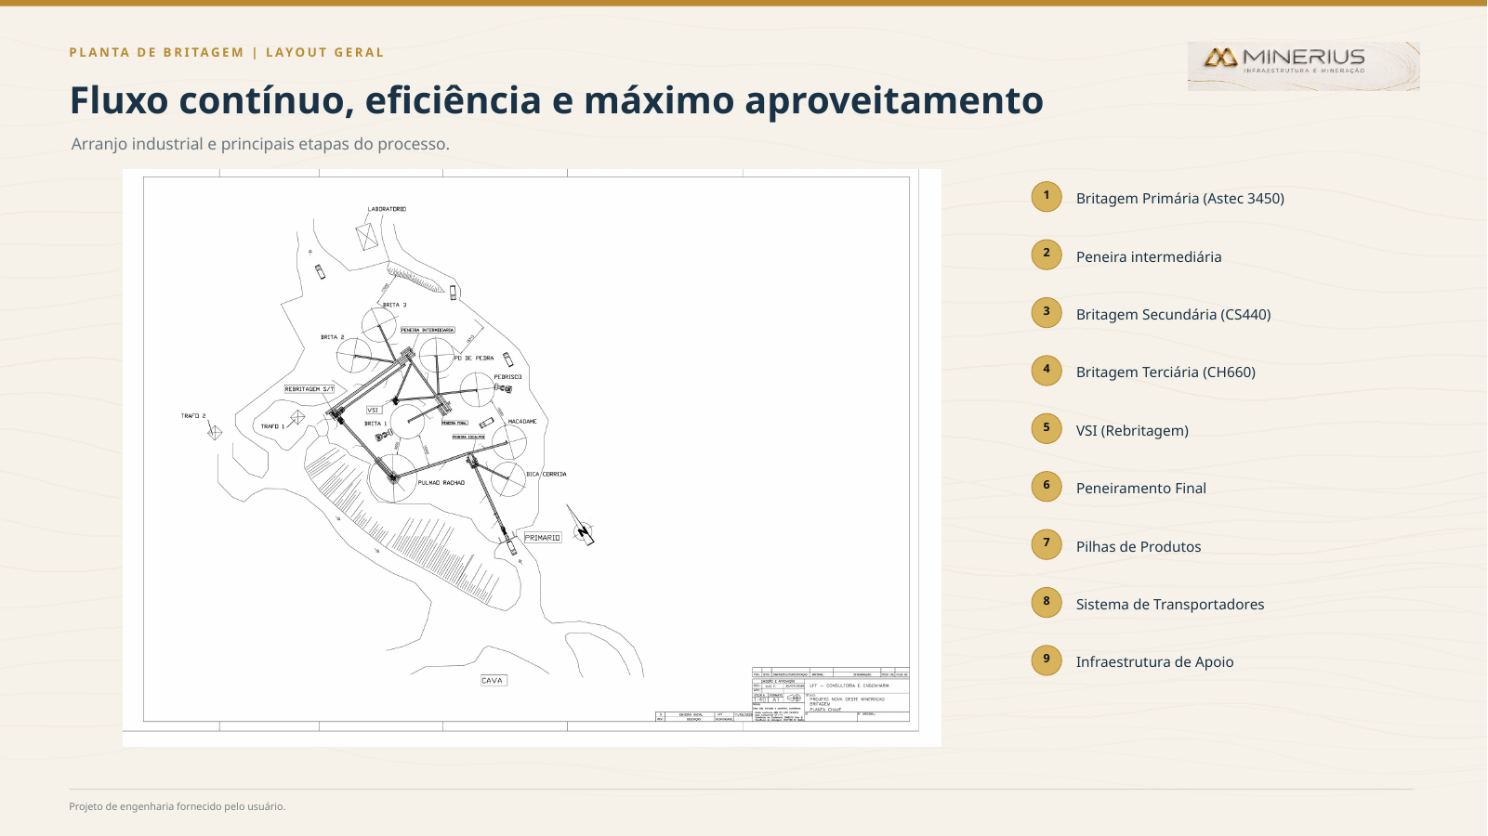Click 'PULMAO RACHAO' label on drawing
The height and width of the screenshot is (836, 1488).
click(x=441, y=483)
